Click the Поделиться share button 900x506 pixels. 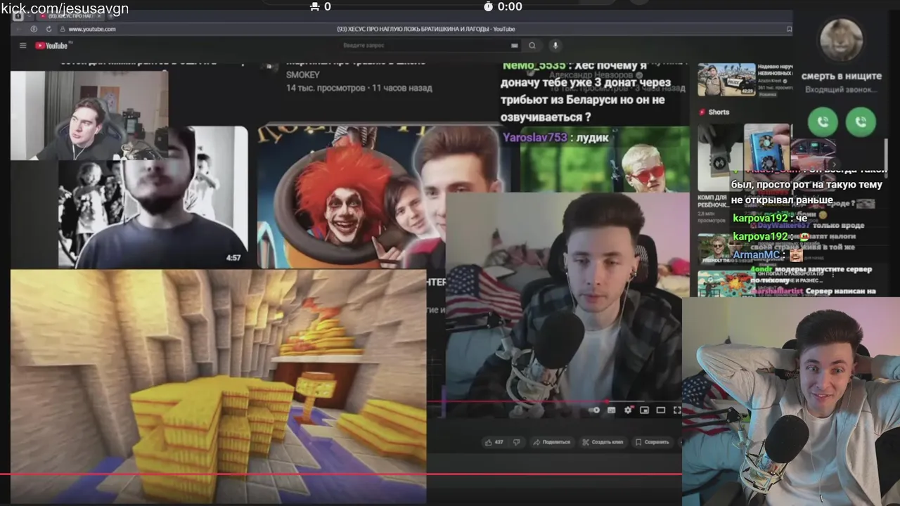[x=551, y=442]
